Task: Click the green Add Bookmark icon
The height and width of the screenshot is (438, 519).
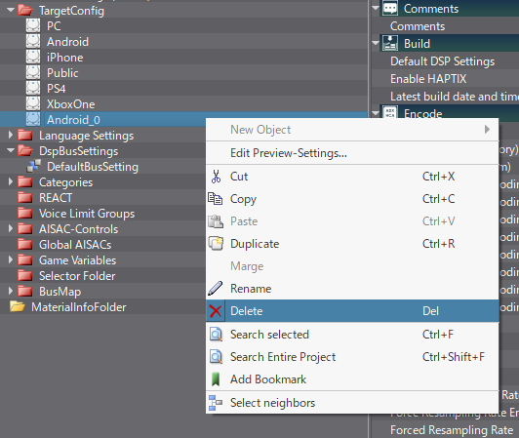Action: coord(216,379)
